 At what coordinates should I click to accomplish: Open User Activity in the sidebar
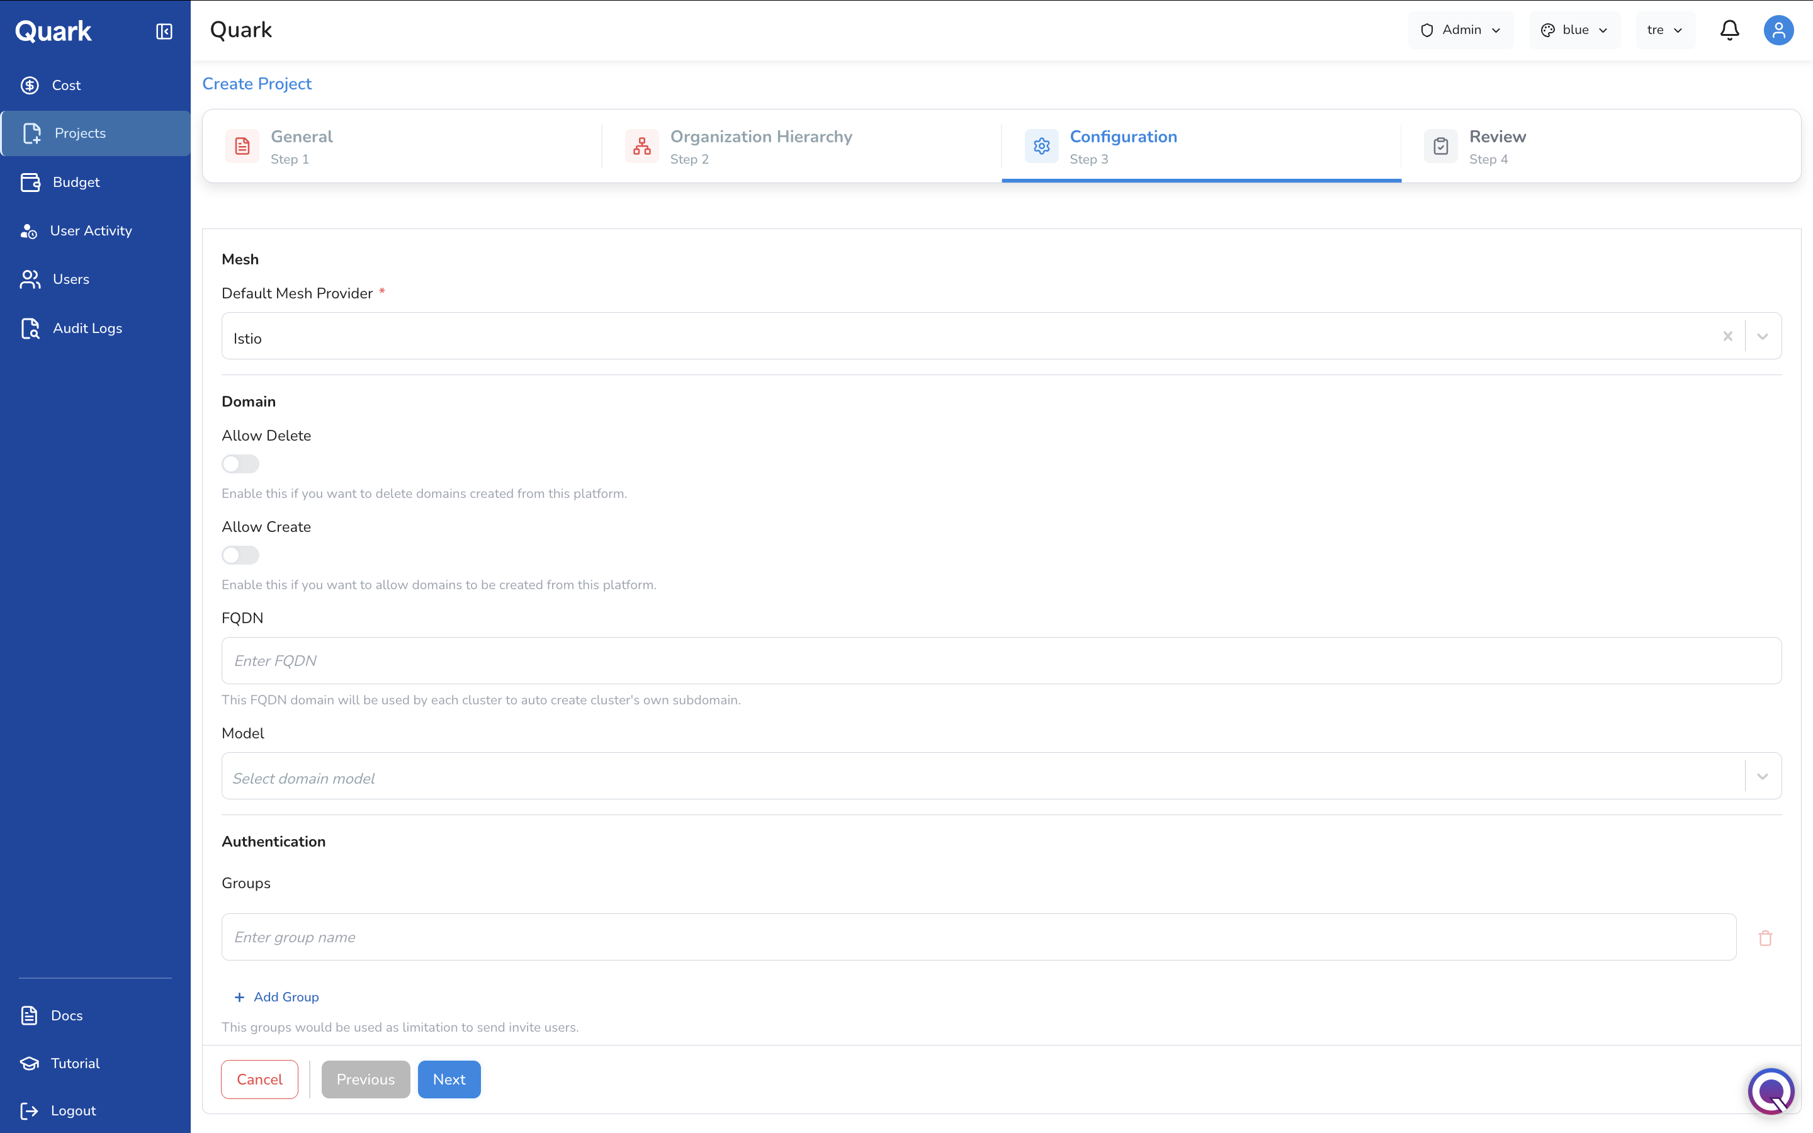(95, 231)
